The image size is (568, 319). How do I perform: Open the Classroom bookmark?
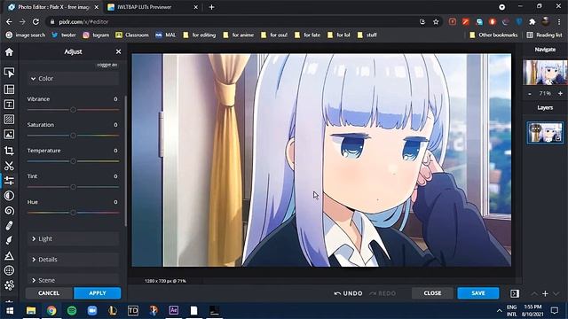pos(132,35)
